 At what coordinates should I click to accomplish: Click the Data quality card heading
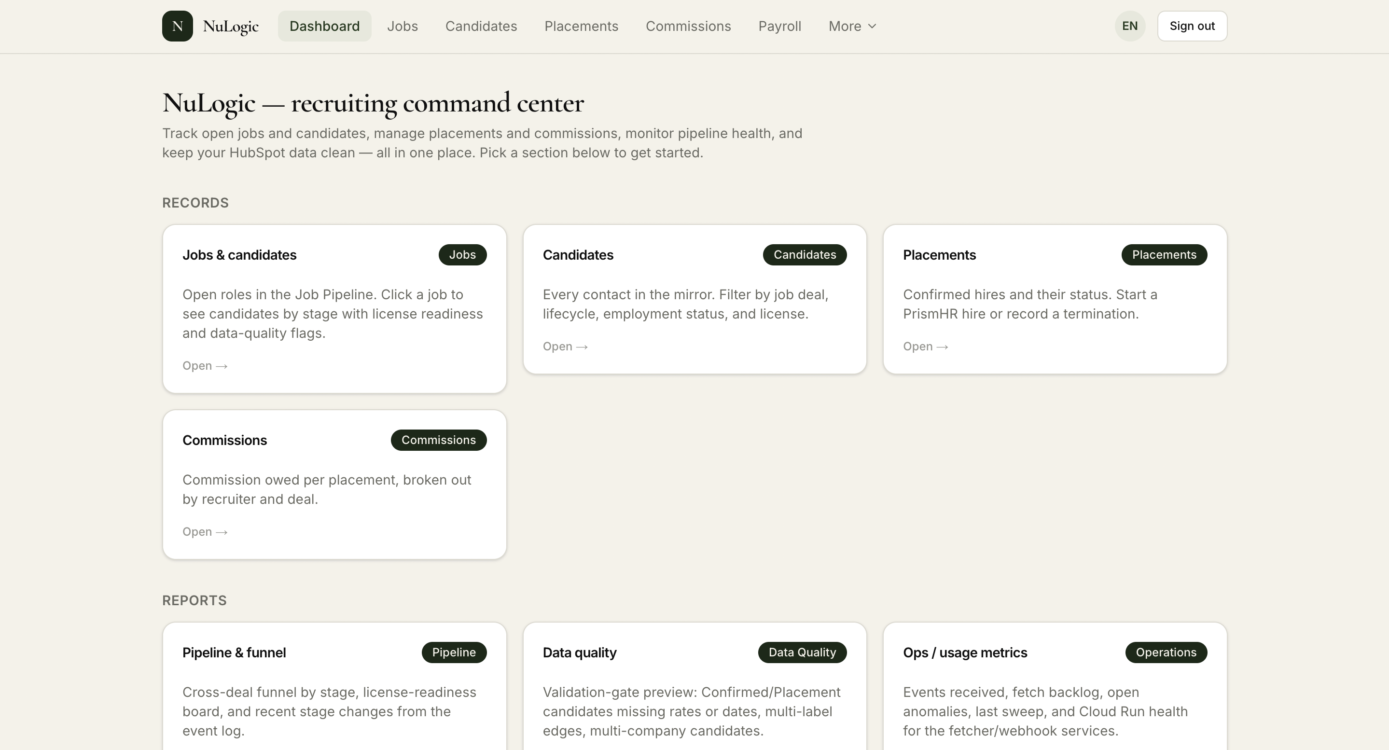pos(580,653)
